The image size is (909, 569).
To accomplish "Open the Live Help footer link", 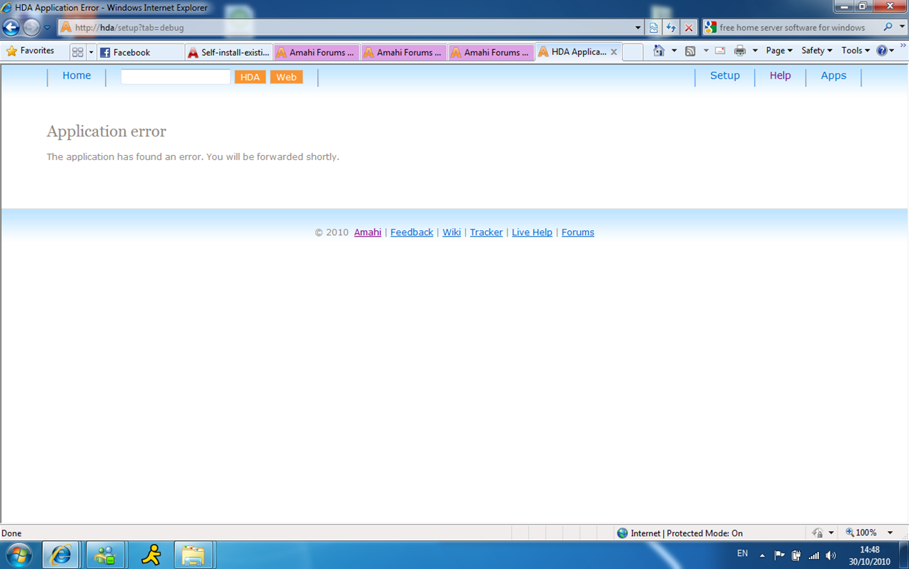I will 532,232.
